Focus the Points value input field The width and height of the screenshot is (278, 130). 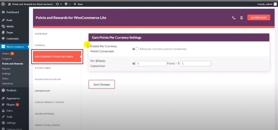151,64
